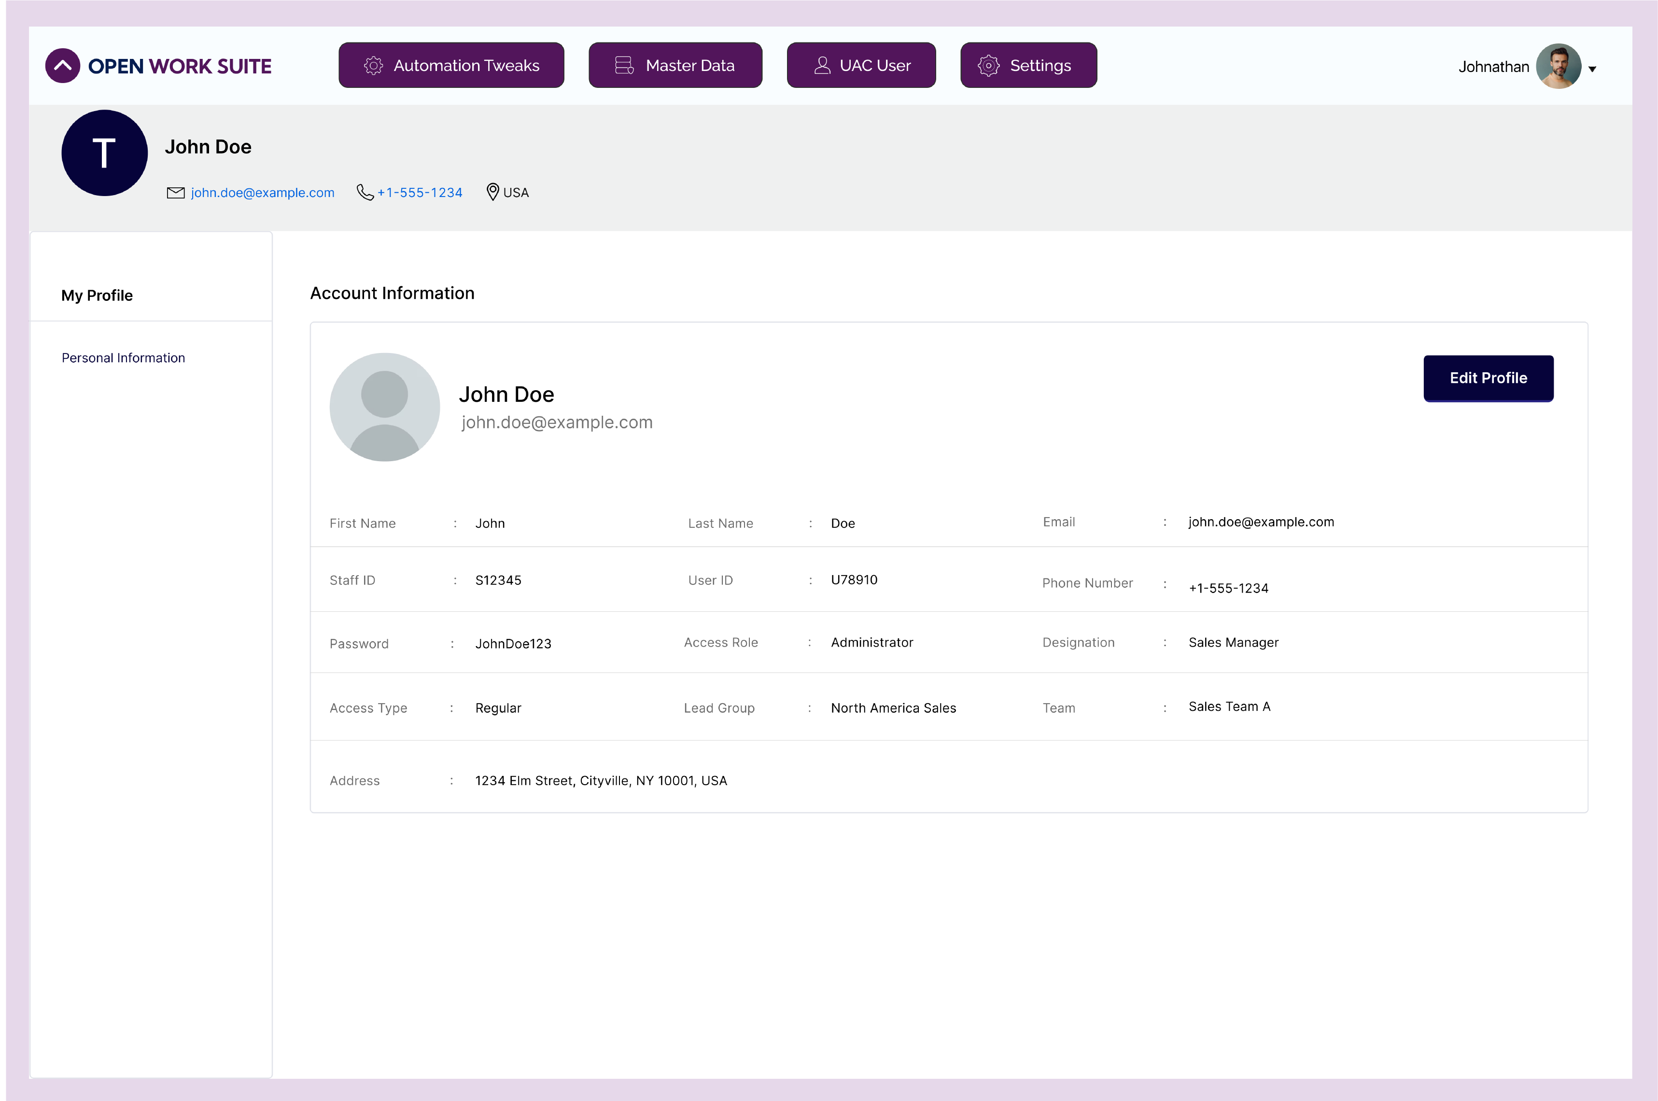Click the gear icon in Automation Tweaks

pos(373,66)
